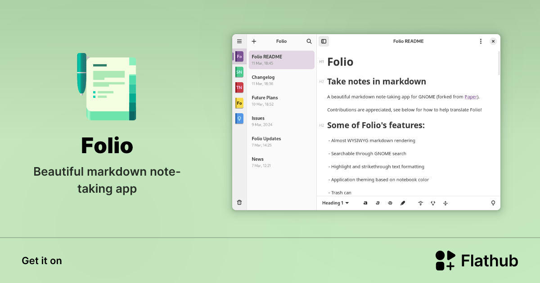Click the Flathub logo
540x283 pixels.
tap(477, 261)
